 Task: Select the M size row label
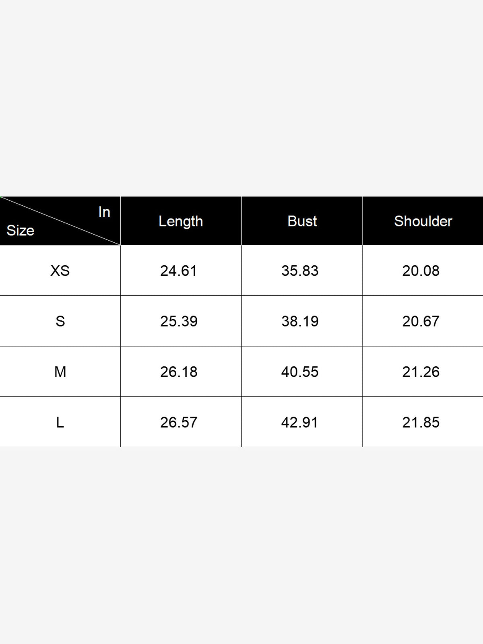click(x=60, y=372)
